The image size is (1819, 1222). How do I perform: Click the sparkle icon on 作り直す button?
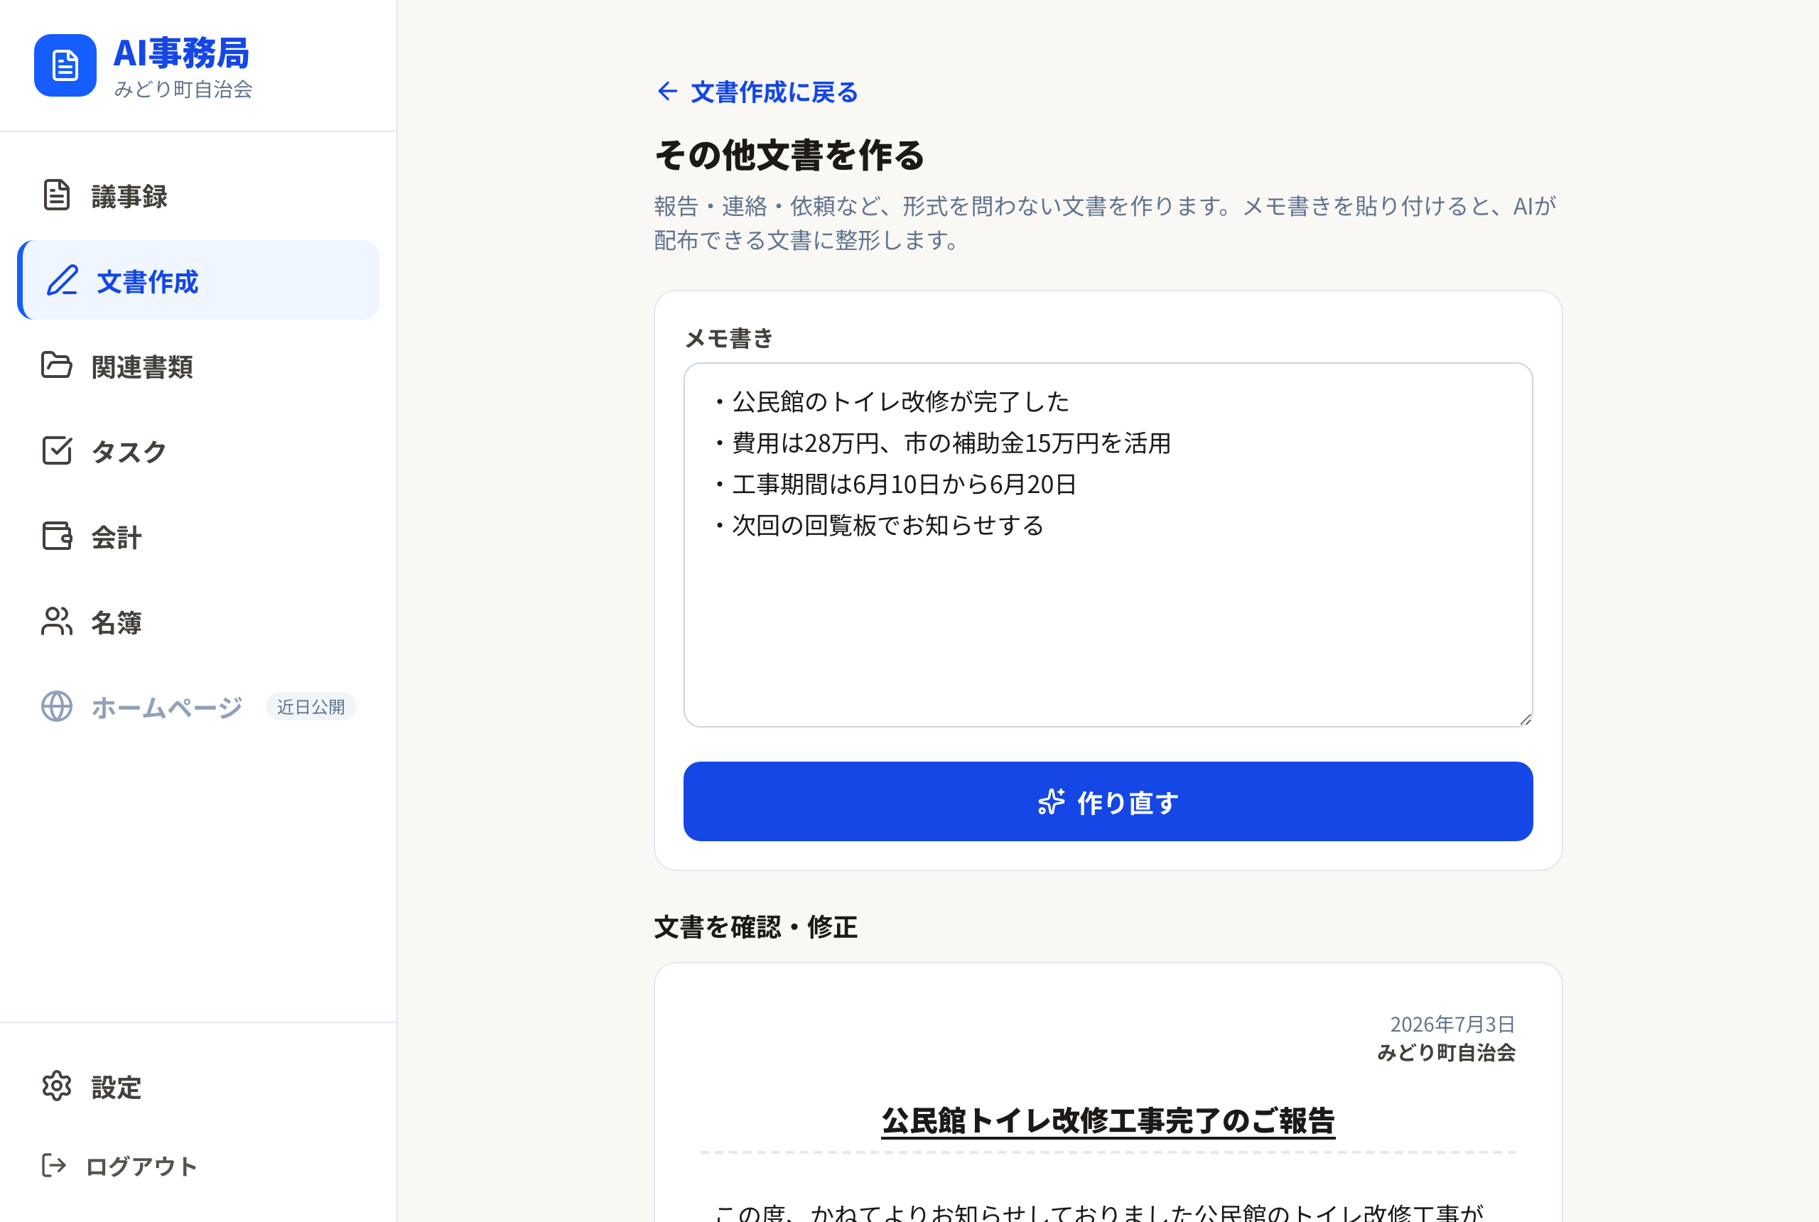pyautogui.click(x=1051, y=801)
